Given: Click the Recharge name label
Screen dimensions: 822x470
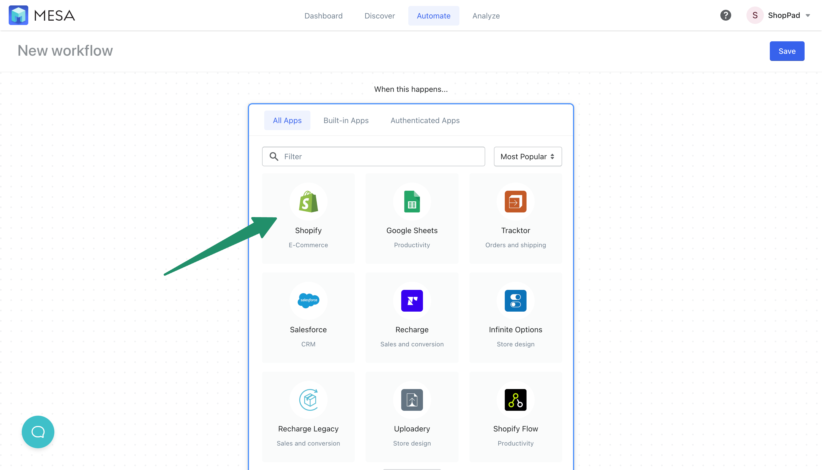Looking at the screenshot, I should (412, 330).
